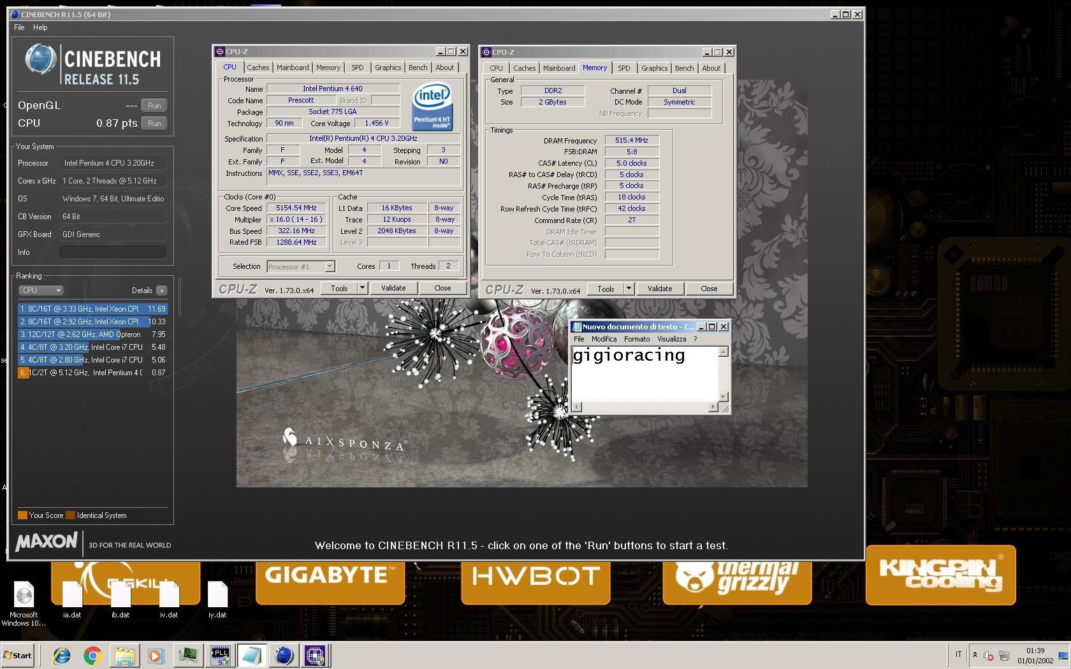This screenshot has height=669, width=1071.
Task: Open the Microsoft Windows 10 desktop icon
Action: (24, 604)
